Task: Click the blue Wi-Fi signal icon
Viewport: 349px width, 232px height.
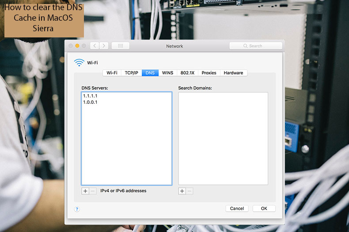Action: pos(79,63)
